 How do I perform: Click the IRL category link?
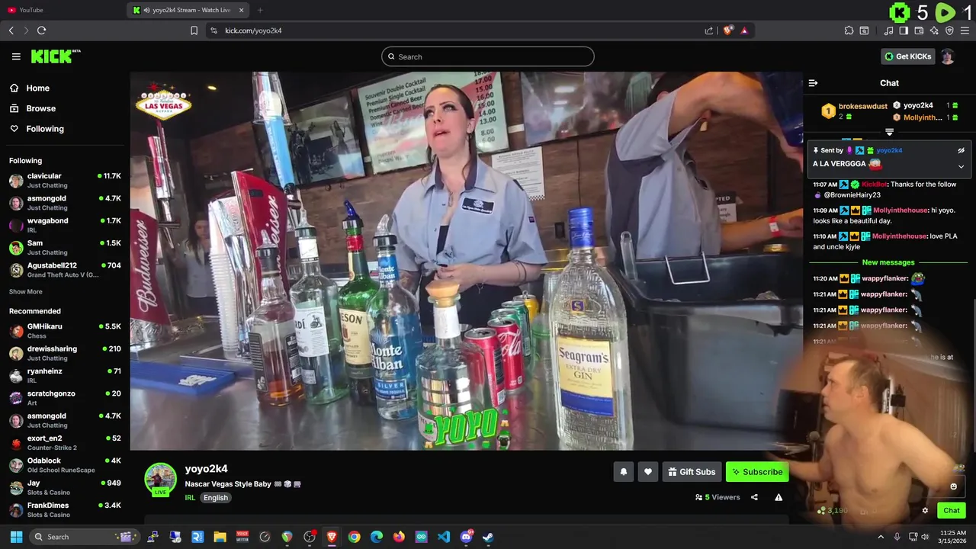tap(190, 498)
